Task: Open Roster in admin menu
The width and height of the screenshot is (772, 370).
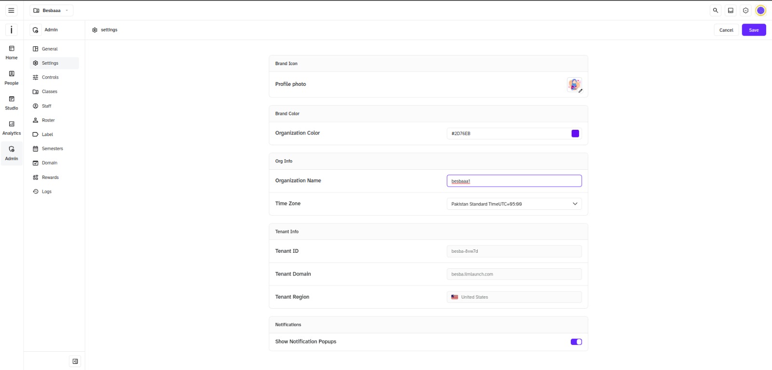Action: click(54, 120)
